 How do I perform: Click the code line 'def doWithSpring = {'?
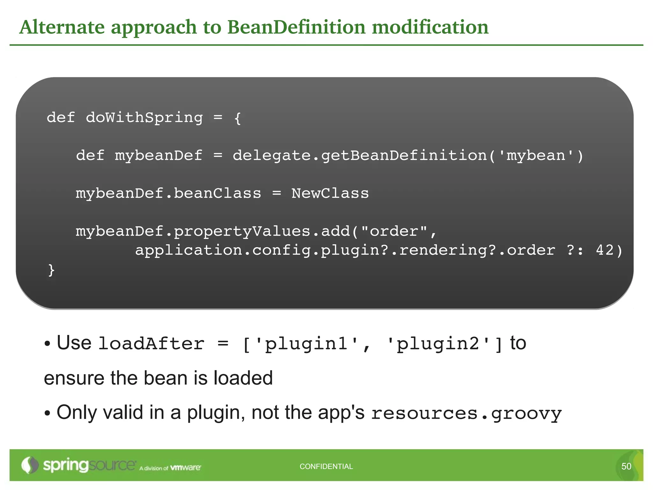(x=144, y=118)
